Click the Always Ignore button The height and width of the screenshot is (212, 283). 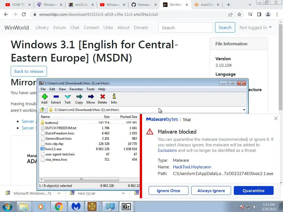[211, 190]
